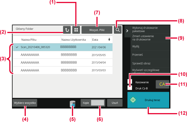Click the folder-up return arrow icon
The image size is (187, 122).
click(67, 30)
